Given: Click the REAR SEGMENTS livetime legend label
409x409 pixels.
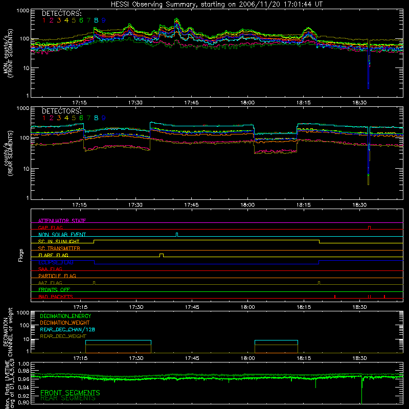Looking at the screenshot, I should (x=68, y=398).
